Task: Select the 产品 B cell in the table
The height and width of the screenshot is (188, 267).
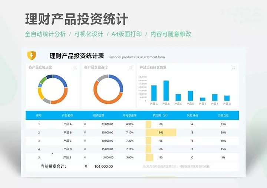Action: tap(67, 133)
